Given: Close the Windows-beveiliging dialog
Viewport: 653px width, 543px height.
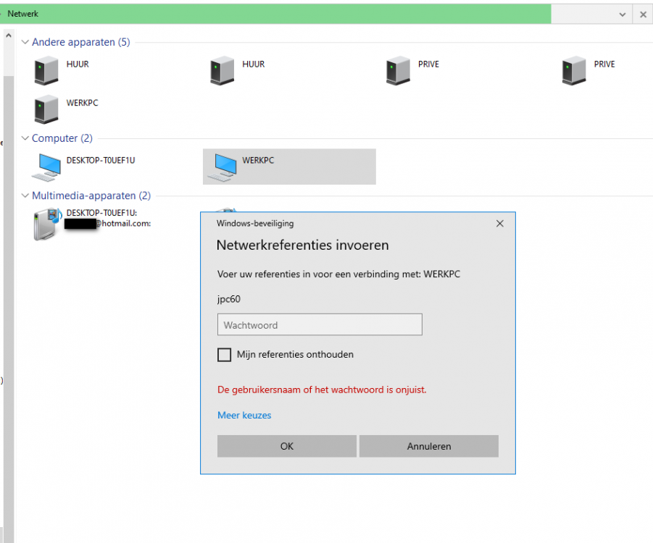Looking at the screenshot, I should click(x=499, y=224).
